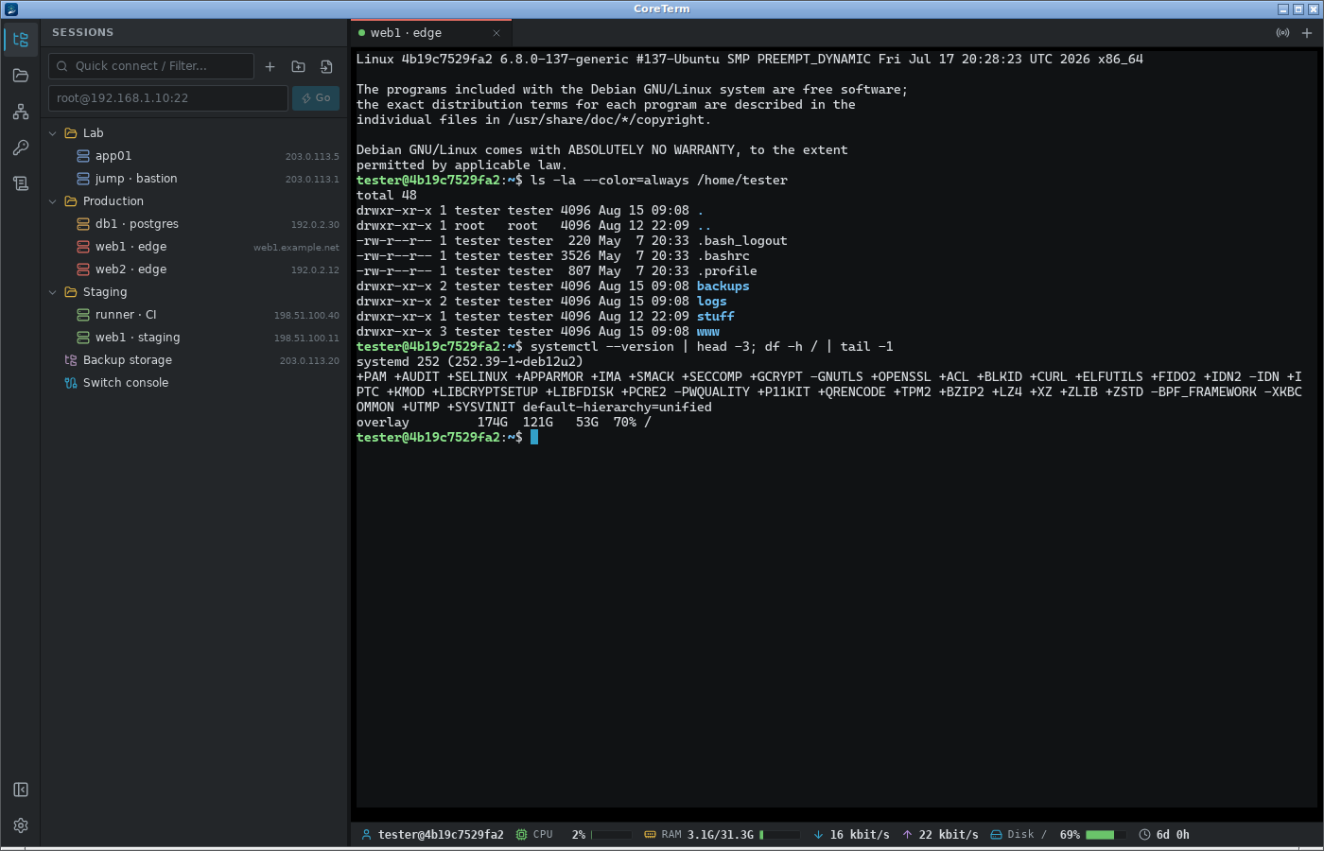Click the logs directory in terminal output

point(712,302)
